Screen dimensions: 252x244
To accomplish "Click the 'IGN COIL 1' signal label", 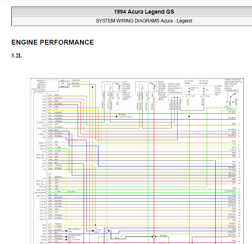I will [41, 155].
